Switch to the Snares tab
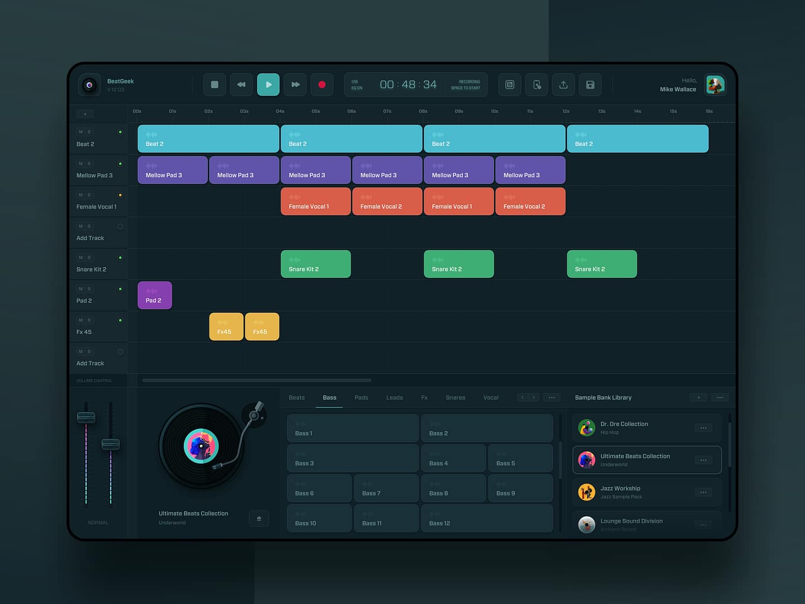The height and width of the screenshot is (604, 805). 455,397
